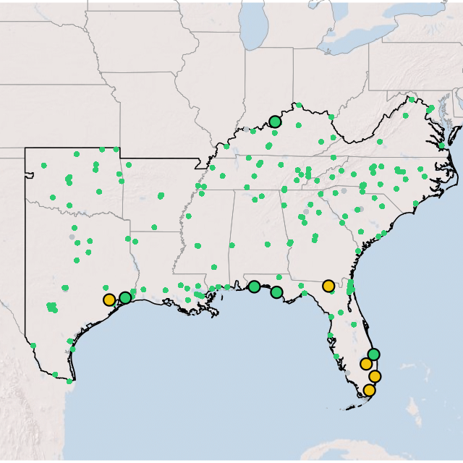
Task: Click westernmost green dot in Oklahoma
Action: click(44, 166)
